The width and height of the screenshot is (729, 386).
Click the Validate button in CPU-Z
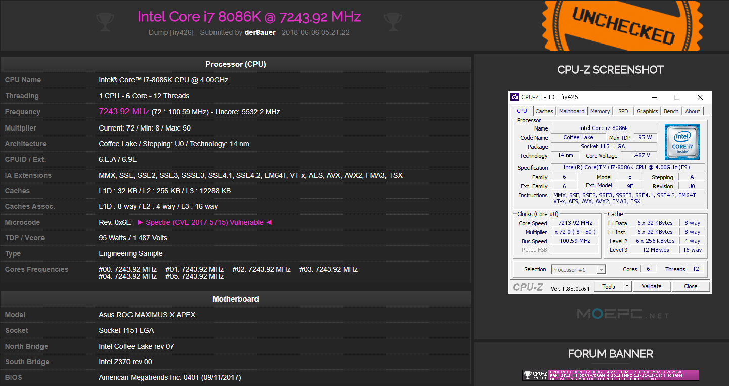pyautogui.click(x=652, y=286)
